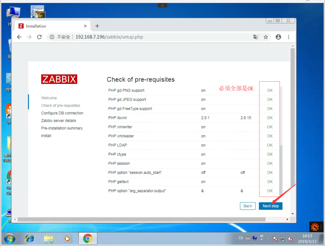The width and height of the screenshot is (325, 246).
Task: Select the "PHP xmlreader" row label
Action: click(x=121, y=136)
